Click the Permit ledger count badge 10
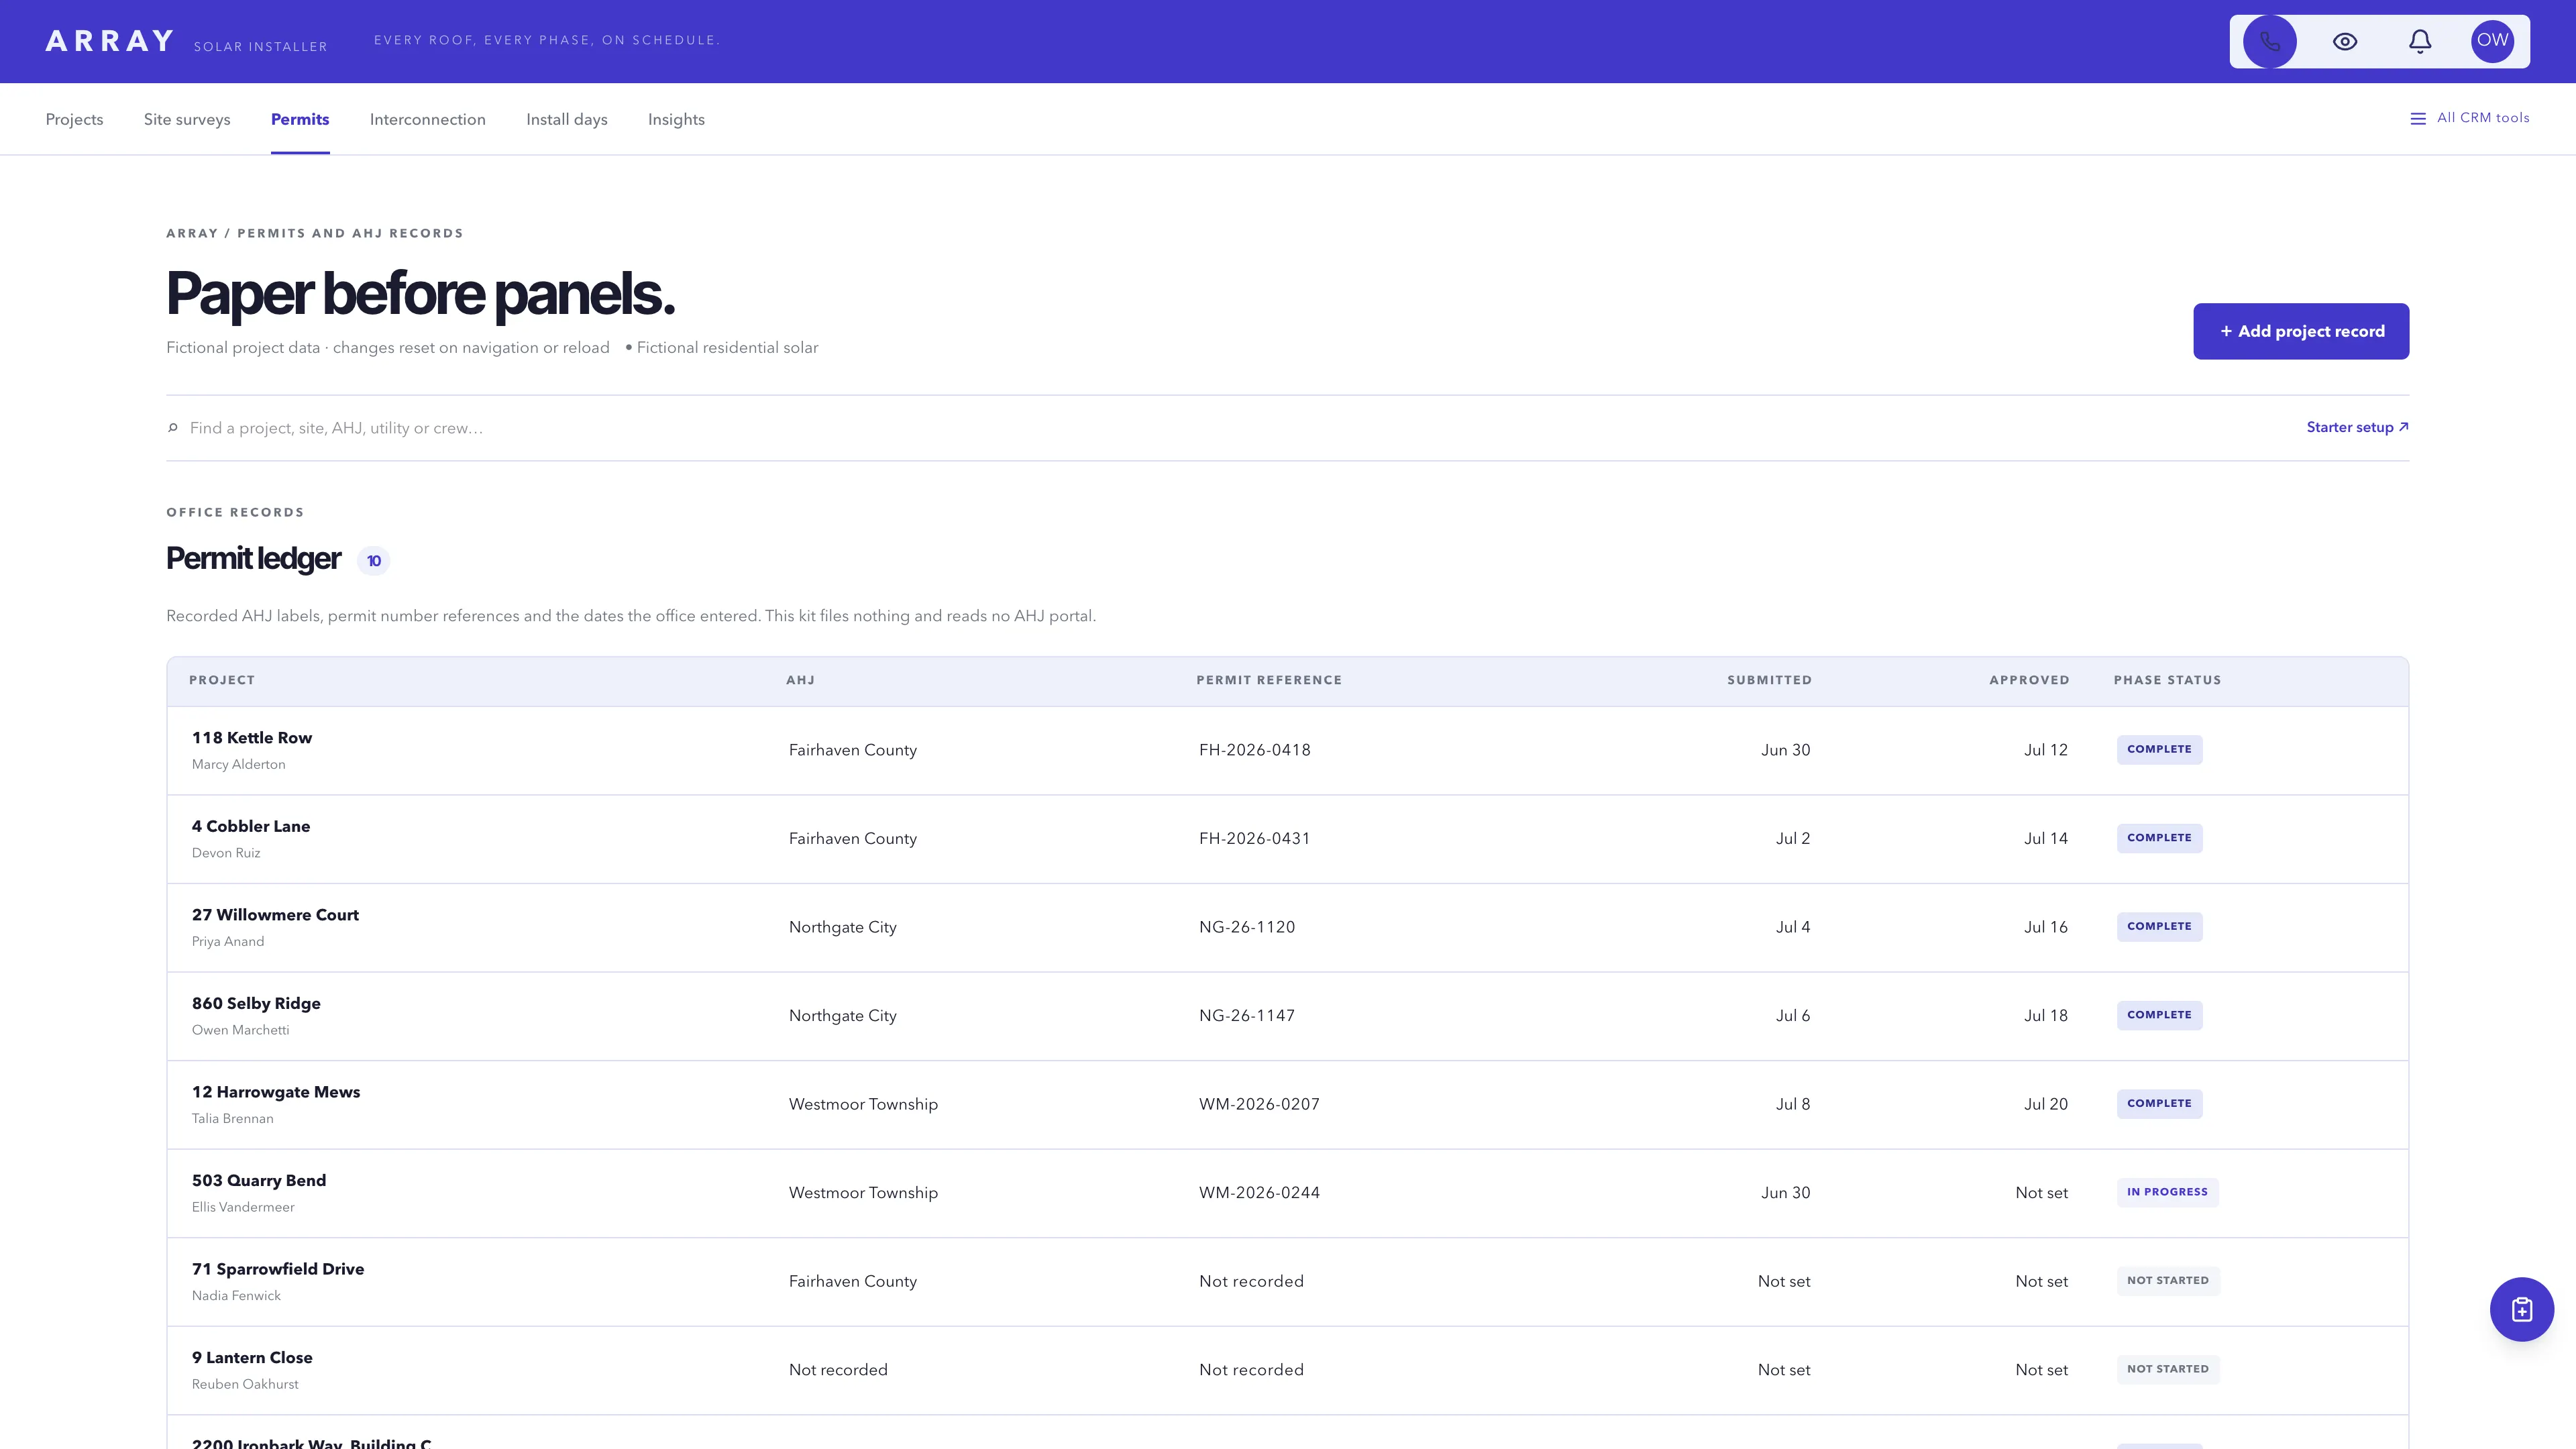 pyautogui.click(x=374, y=561)
